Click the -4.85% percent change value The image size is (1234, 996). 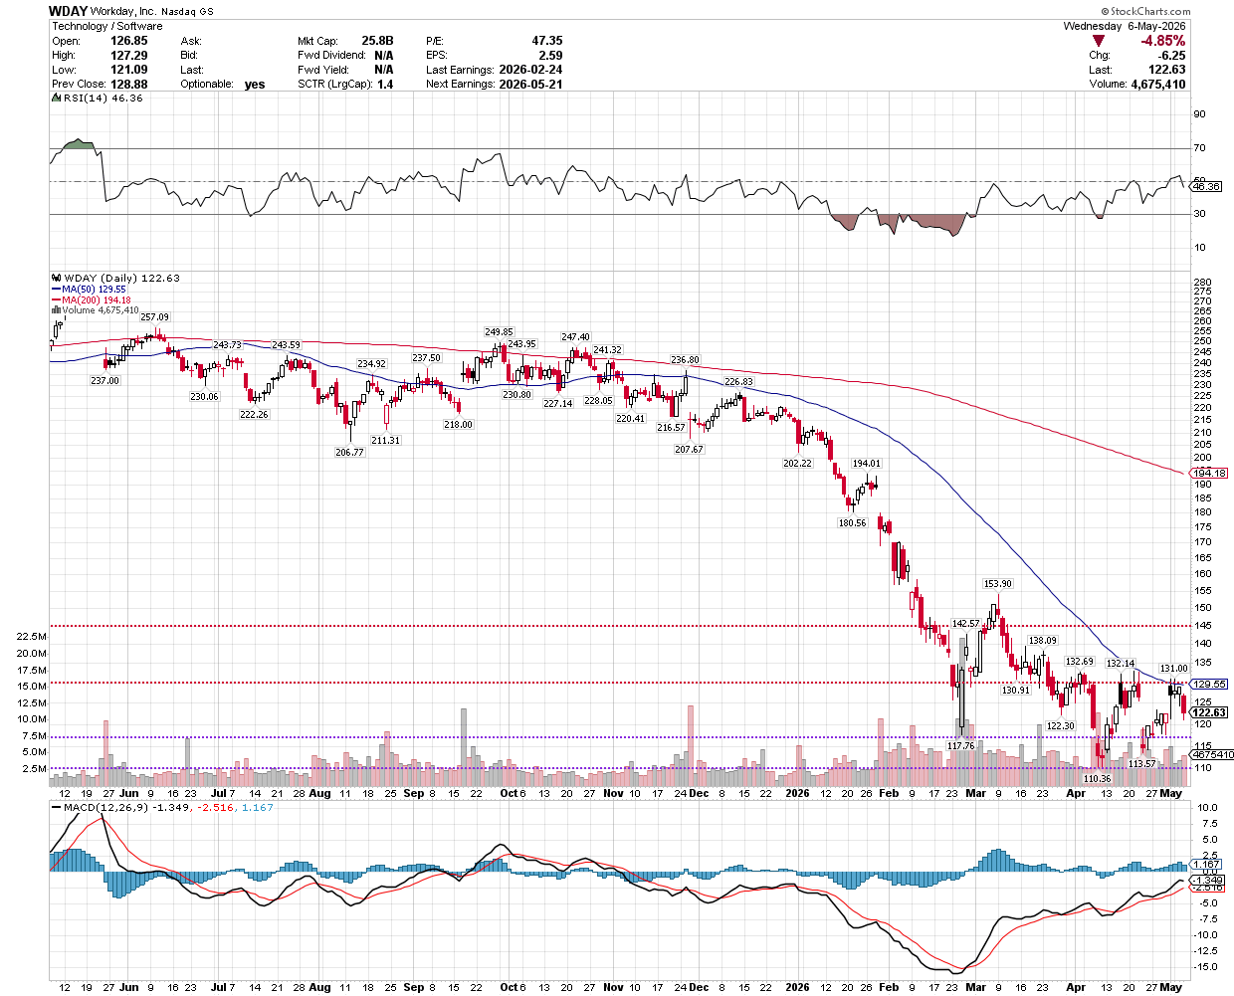1162,41
